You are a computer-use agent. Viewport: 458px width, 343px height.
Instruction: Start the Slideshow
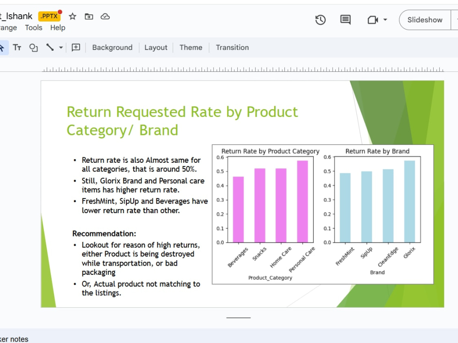point(425,20)
